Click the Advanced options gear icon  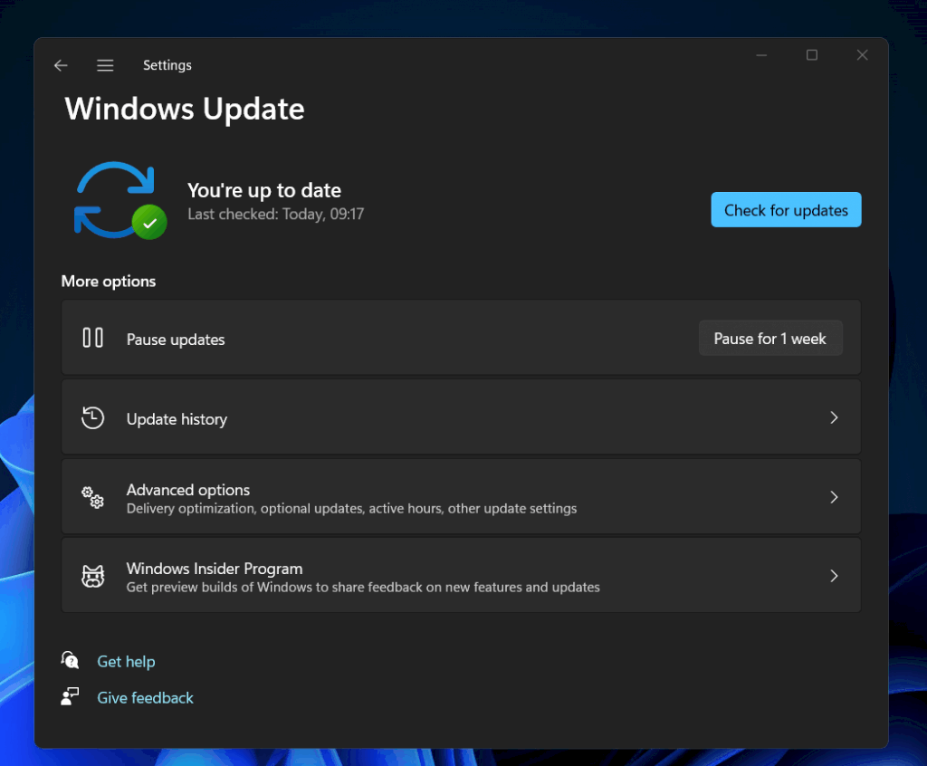tap(92, 497)
